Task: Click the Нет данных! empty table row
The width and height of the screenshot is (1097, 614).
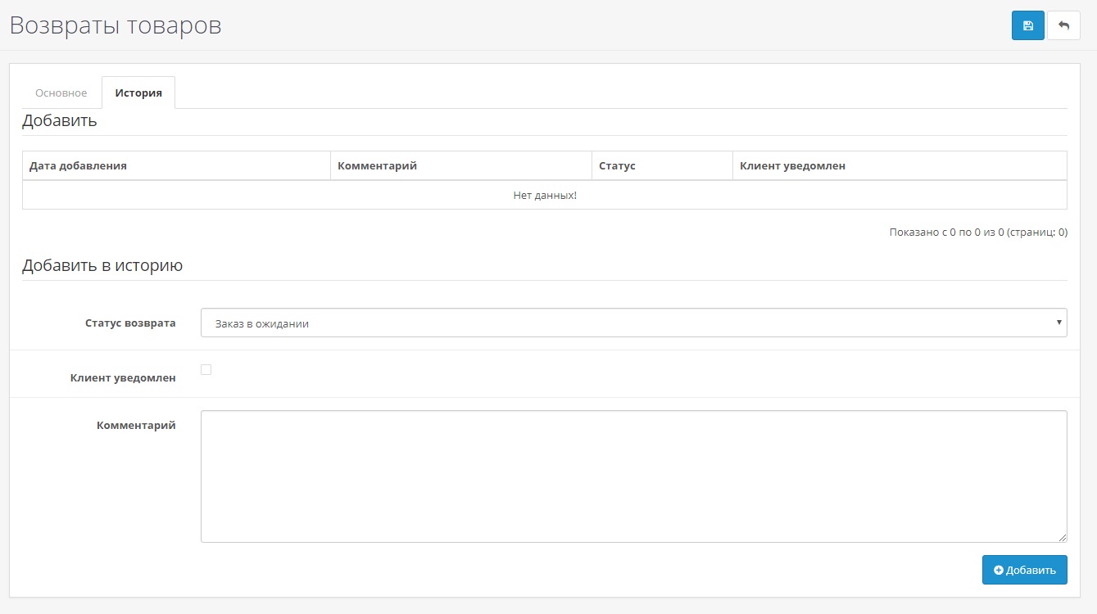Action: (x=545, y=196)
